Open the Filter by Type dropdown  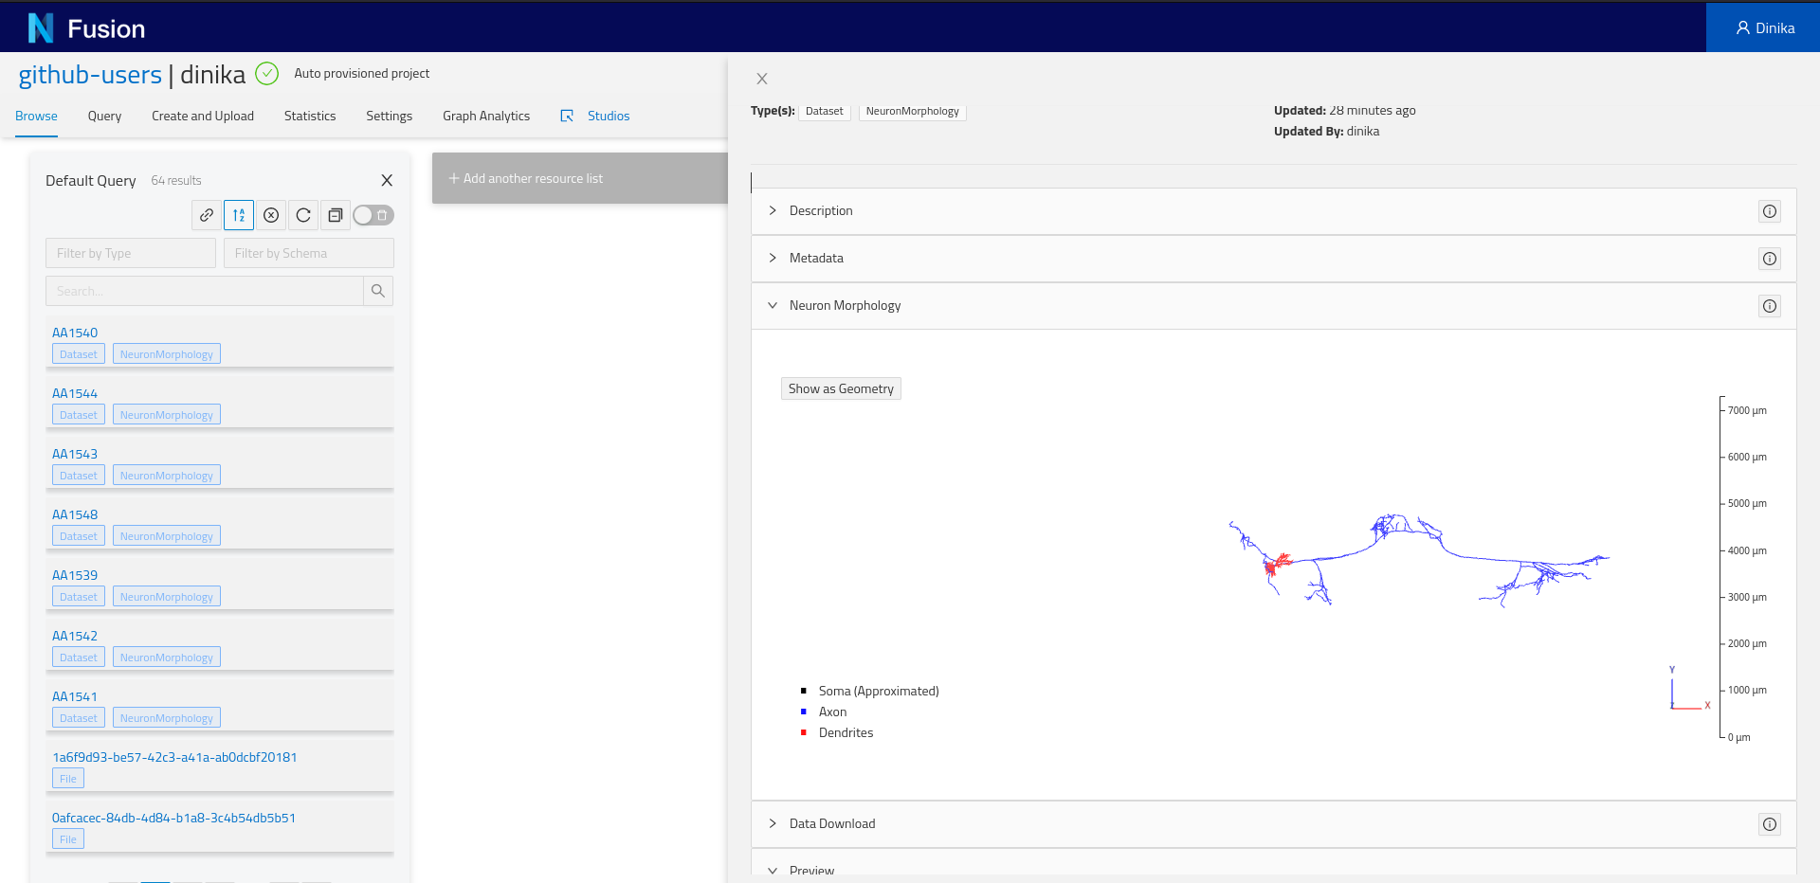[131, 253]
